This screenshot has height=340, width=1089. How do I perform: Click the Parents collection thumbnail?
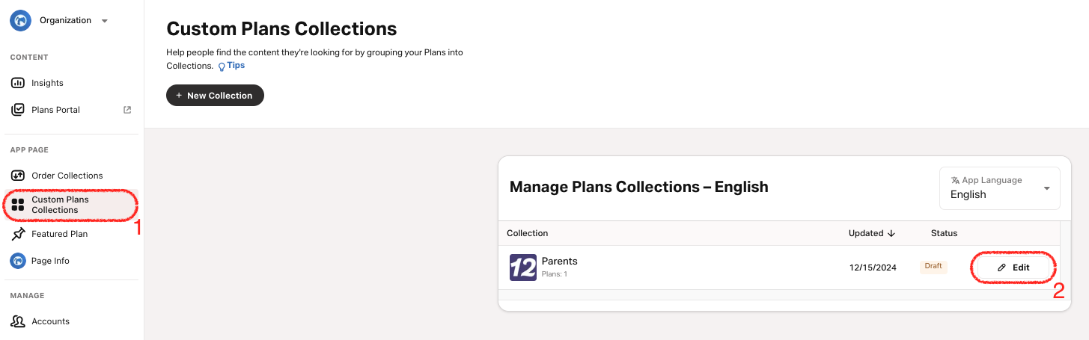click(x=523, y=268)
